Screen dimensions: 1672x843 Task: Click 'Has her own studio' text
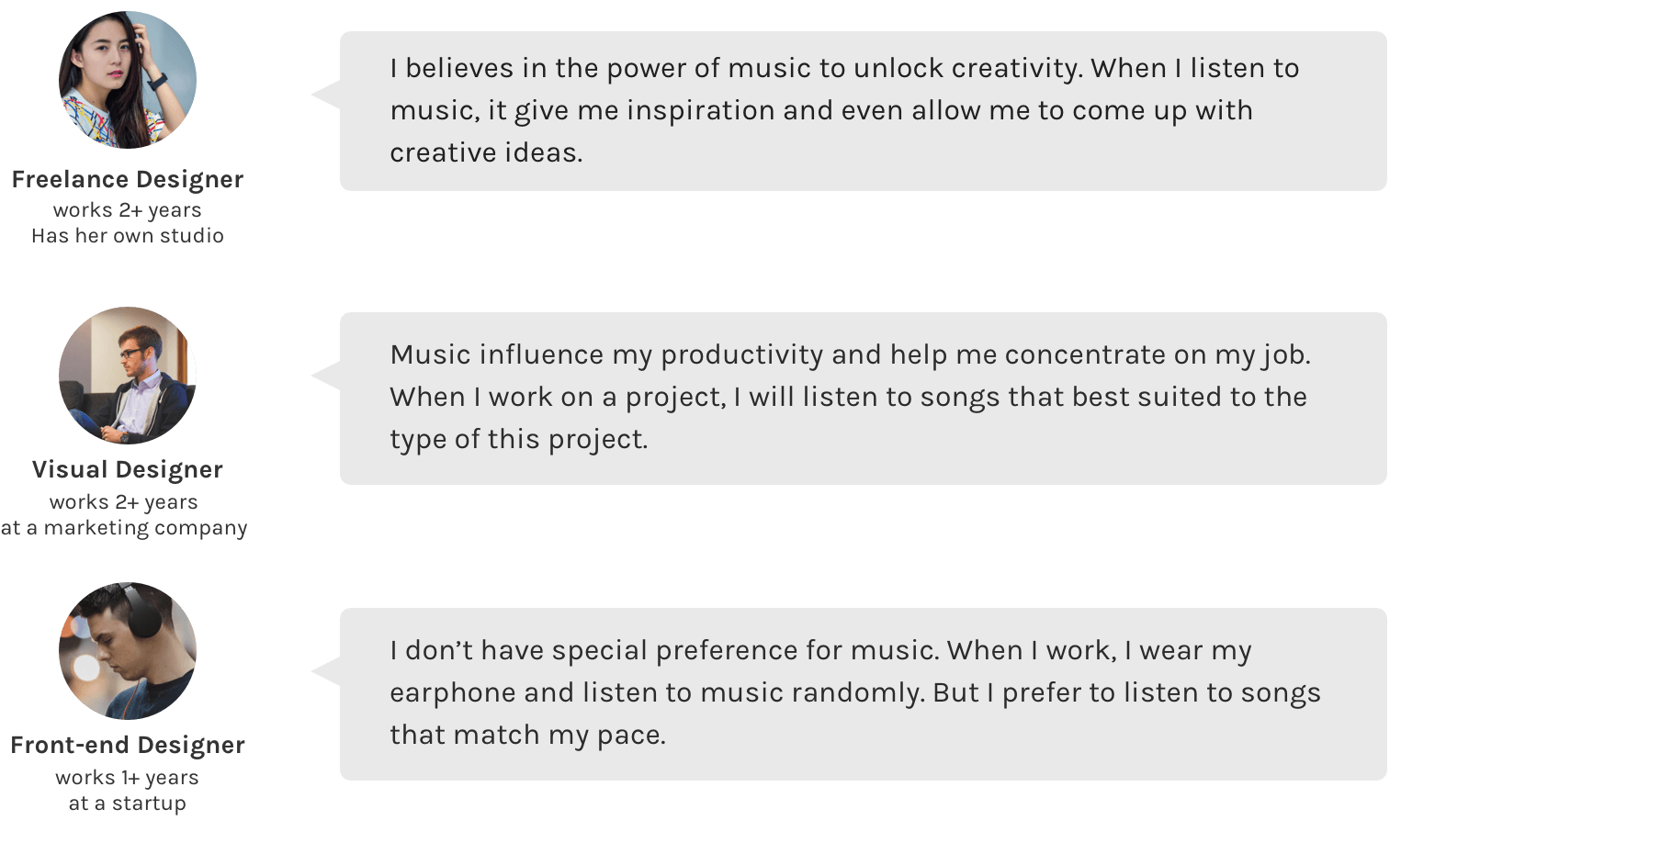(x=128, y=236)
